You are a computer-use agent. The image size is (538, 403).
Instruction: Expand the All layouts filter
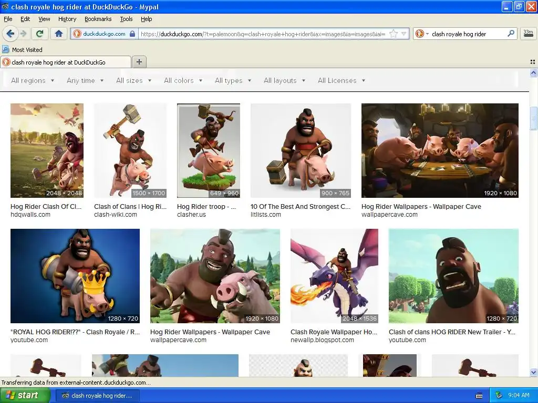(x=284, y=80)
